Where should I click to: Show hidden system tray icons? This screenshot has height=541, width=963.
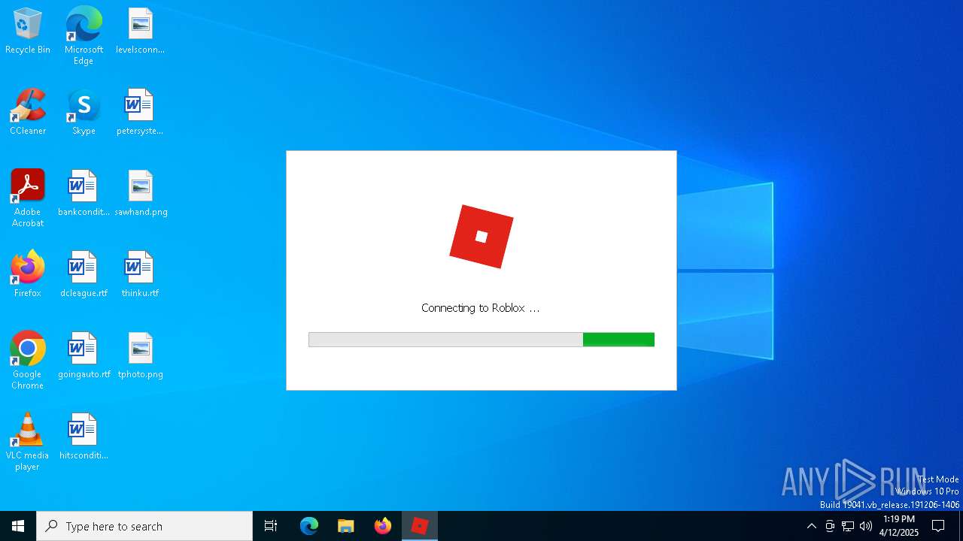click(x=811, y=526)
